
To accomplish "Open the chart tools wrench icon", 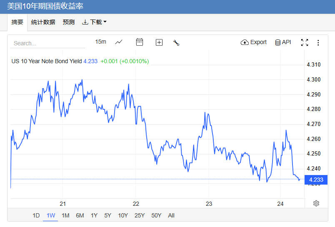I will (x=176, y=42).
